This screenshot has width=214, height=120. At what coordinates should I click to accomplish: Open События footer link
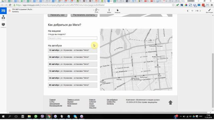pyautogui.click(x=93, y=102)
